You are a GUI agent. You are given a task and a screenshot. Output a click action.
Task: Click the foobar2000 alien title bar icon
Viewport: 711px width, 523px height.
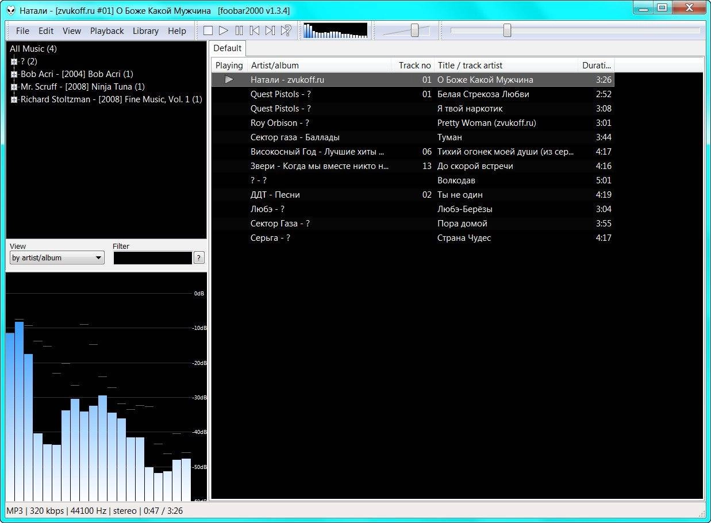[x=11, y=10]
